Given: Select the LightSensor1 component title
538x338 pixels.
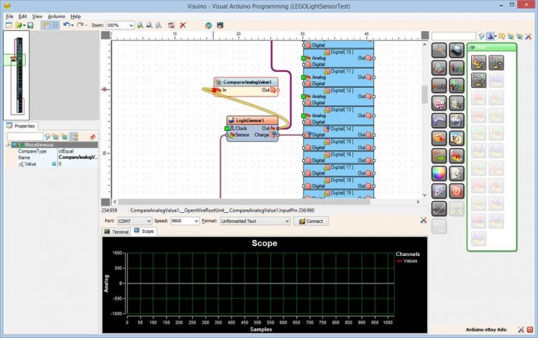Looking at the screenshot, I should [x=249, y=120].
